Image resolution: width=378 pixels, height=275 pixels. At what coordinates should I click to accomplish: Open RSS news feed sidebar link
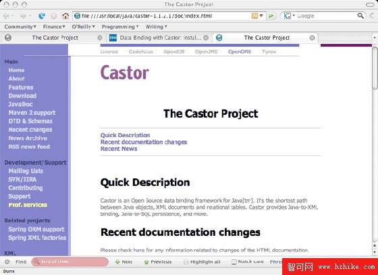[29, 147]
